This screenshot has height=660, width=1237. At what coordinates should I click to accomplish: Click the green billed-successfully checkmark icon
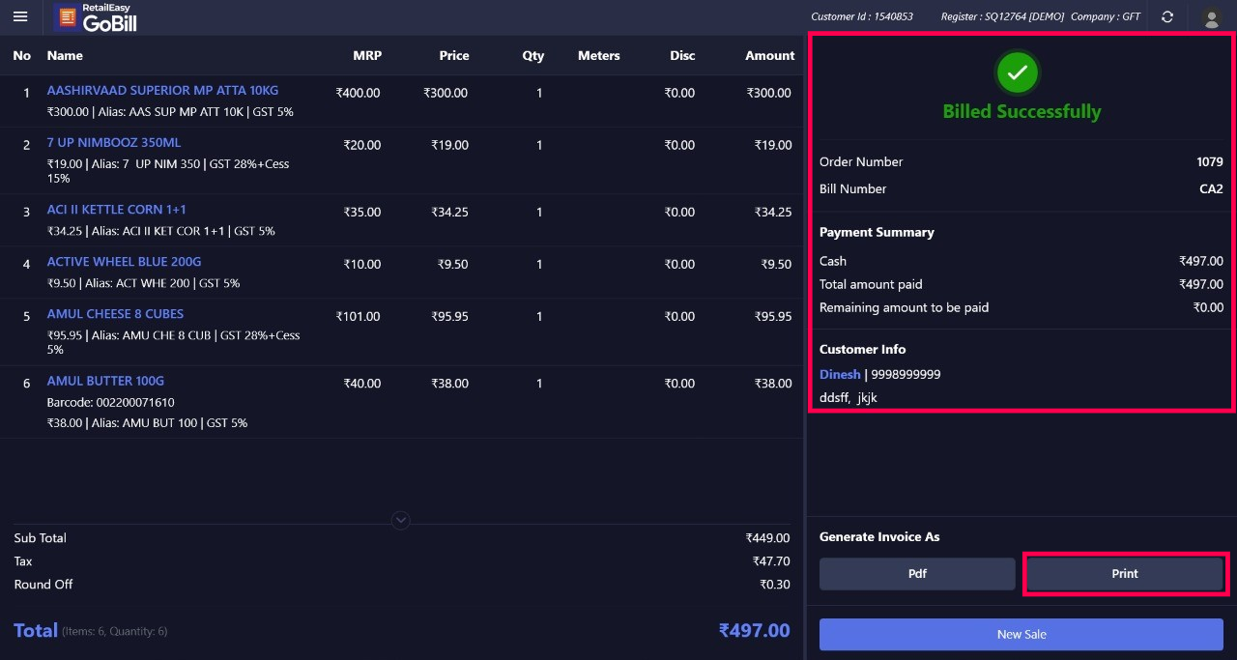[x=1017, y=72]
